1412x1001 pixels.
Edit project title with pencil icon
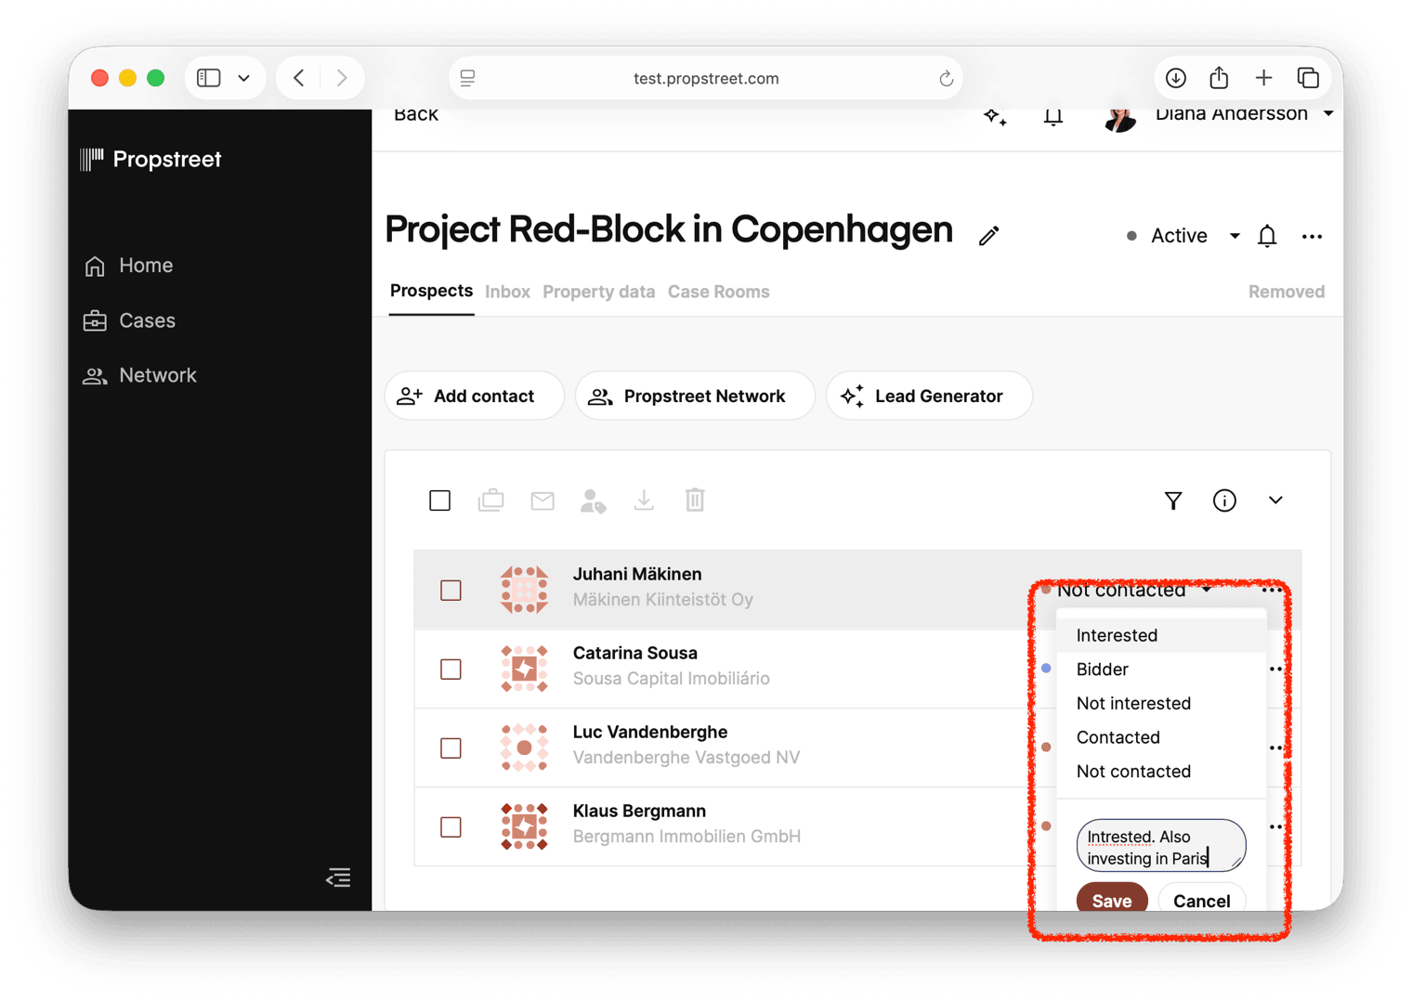989,236
